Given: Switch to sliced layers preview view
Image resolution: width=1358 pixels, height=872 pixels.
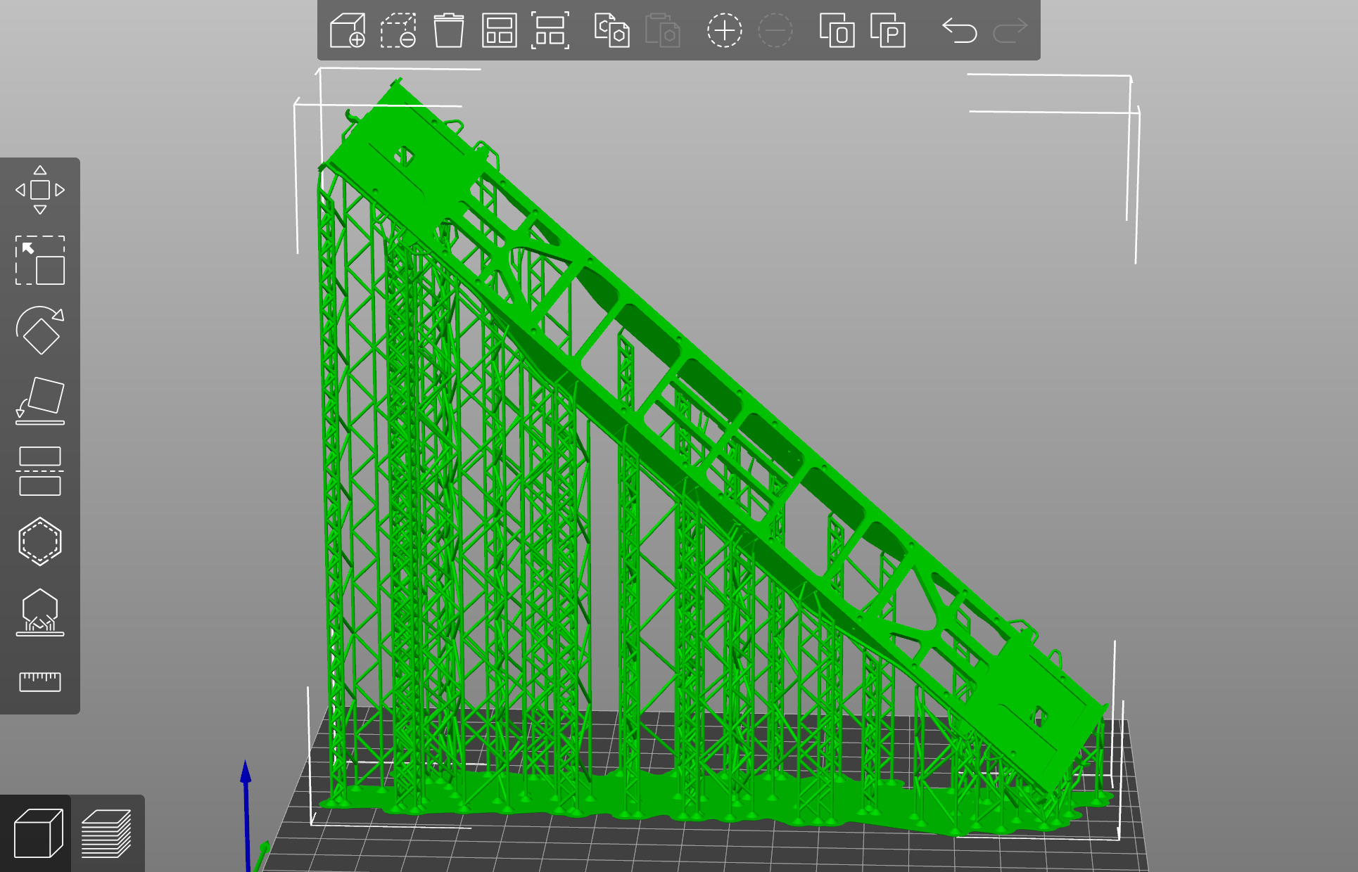Looking at the screenshot, I should click(x=107, y=833).
